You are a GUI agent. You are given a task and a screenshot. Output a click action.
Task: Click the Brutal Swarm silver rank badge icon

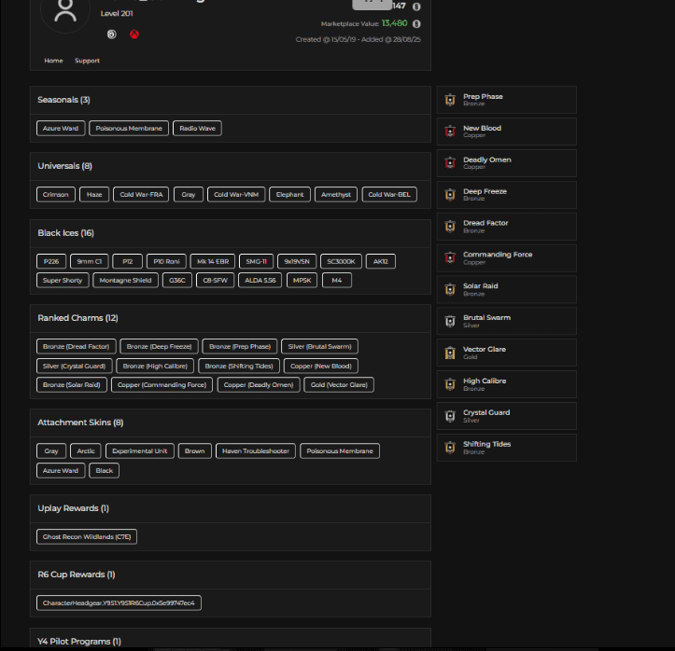point(450,321)
